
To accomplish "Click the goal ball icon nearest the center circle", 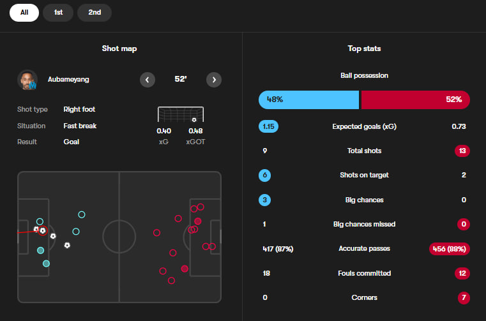I will pyautogui.click(x=67, y=245).
